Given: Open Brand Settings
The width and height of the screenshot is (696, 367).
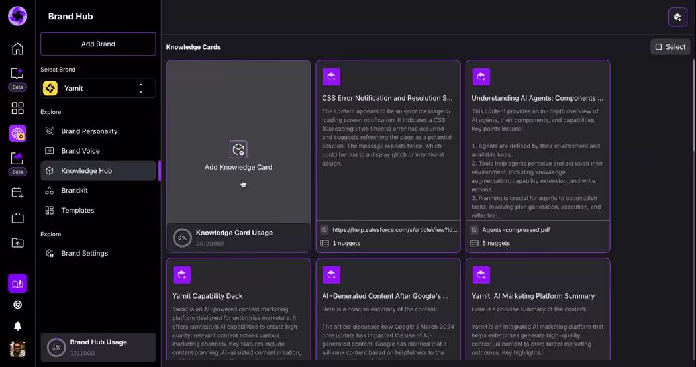Looking at the screenshot, I should (98, 254).
